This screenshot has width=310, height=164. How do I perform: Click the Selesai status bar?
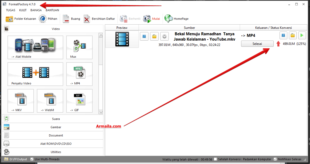[257, 44]
